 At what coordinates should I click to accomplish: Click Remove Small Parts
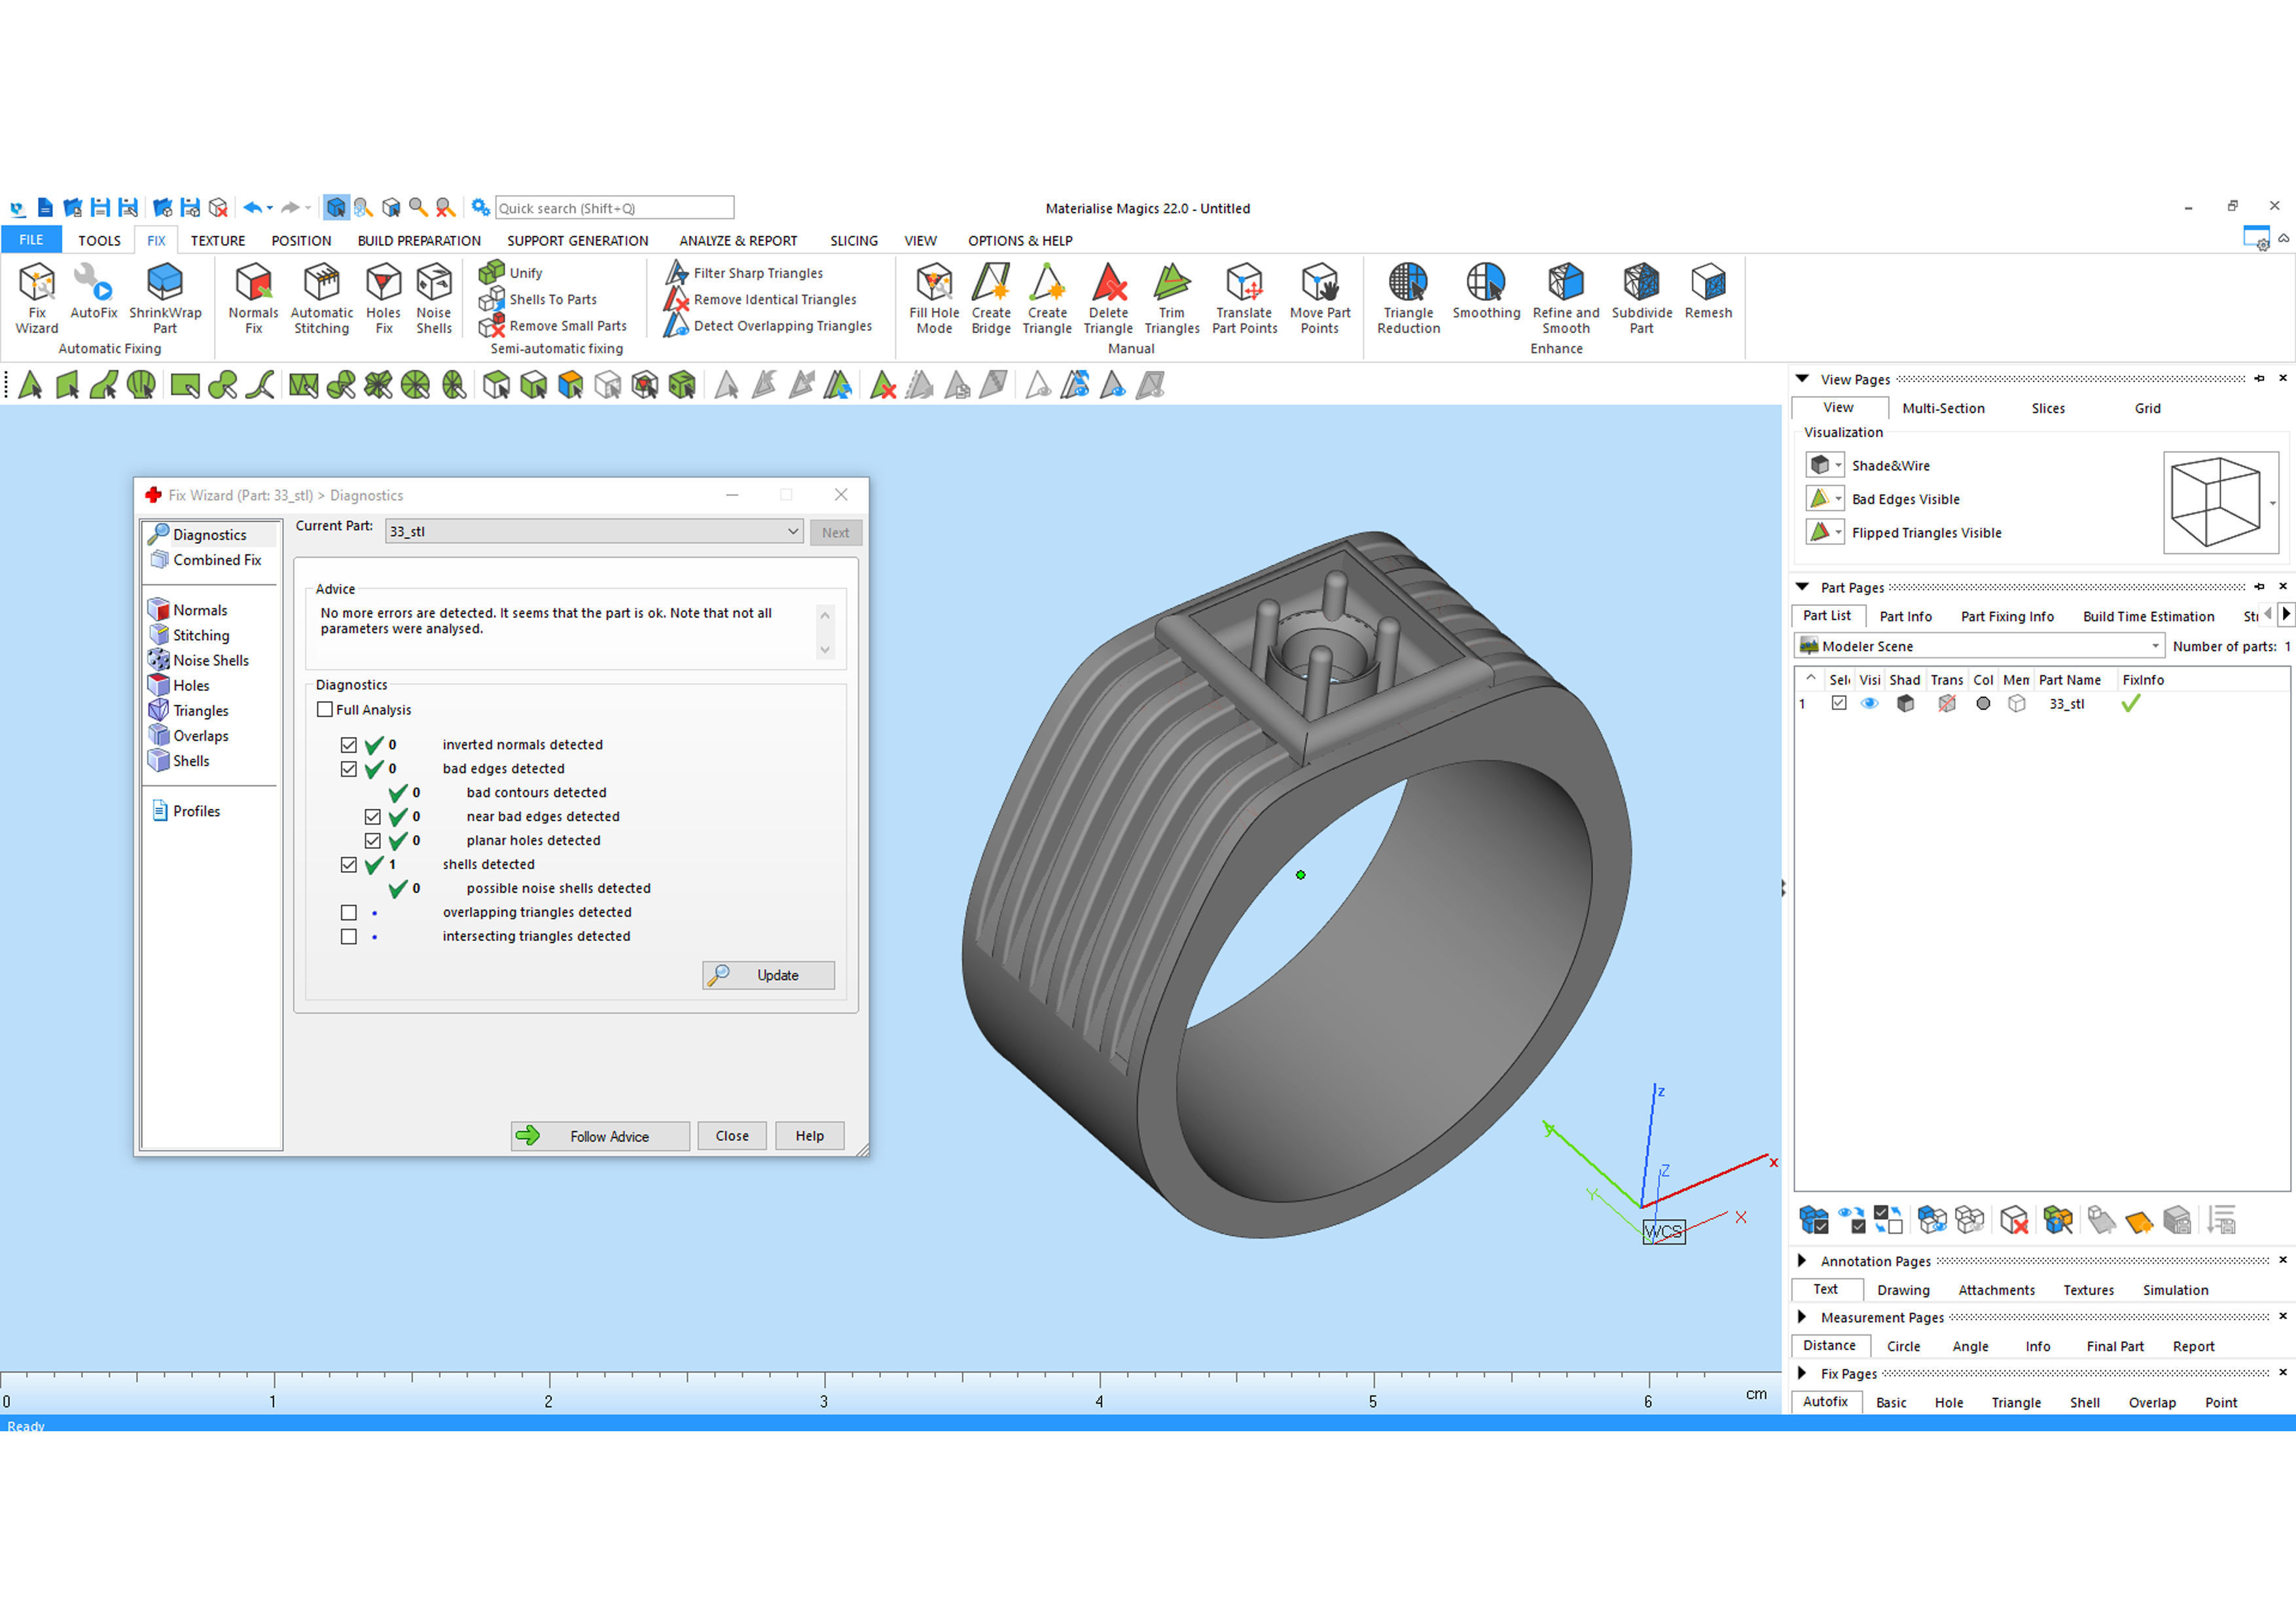pyautogui.click(x=553, y=326)
